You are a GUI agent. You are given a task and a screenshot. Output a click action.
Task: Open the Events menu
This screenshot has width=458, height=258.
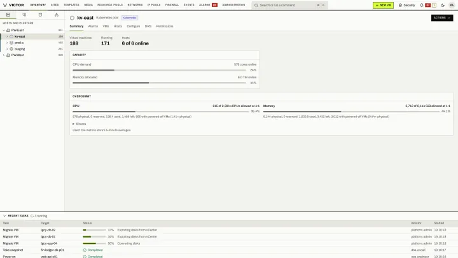189,5
